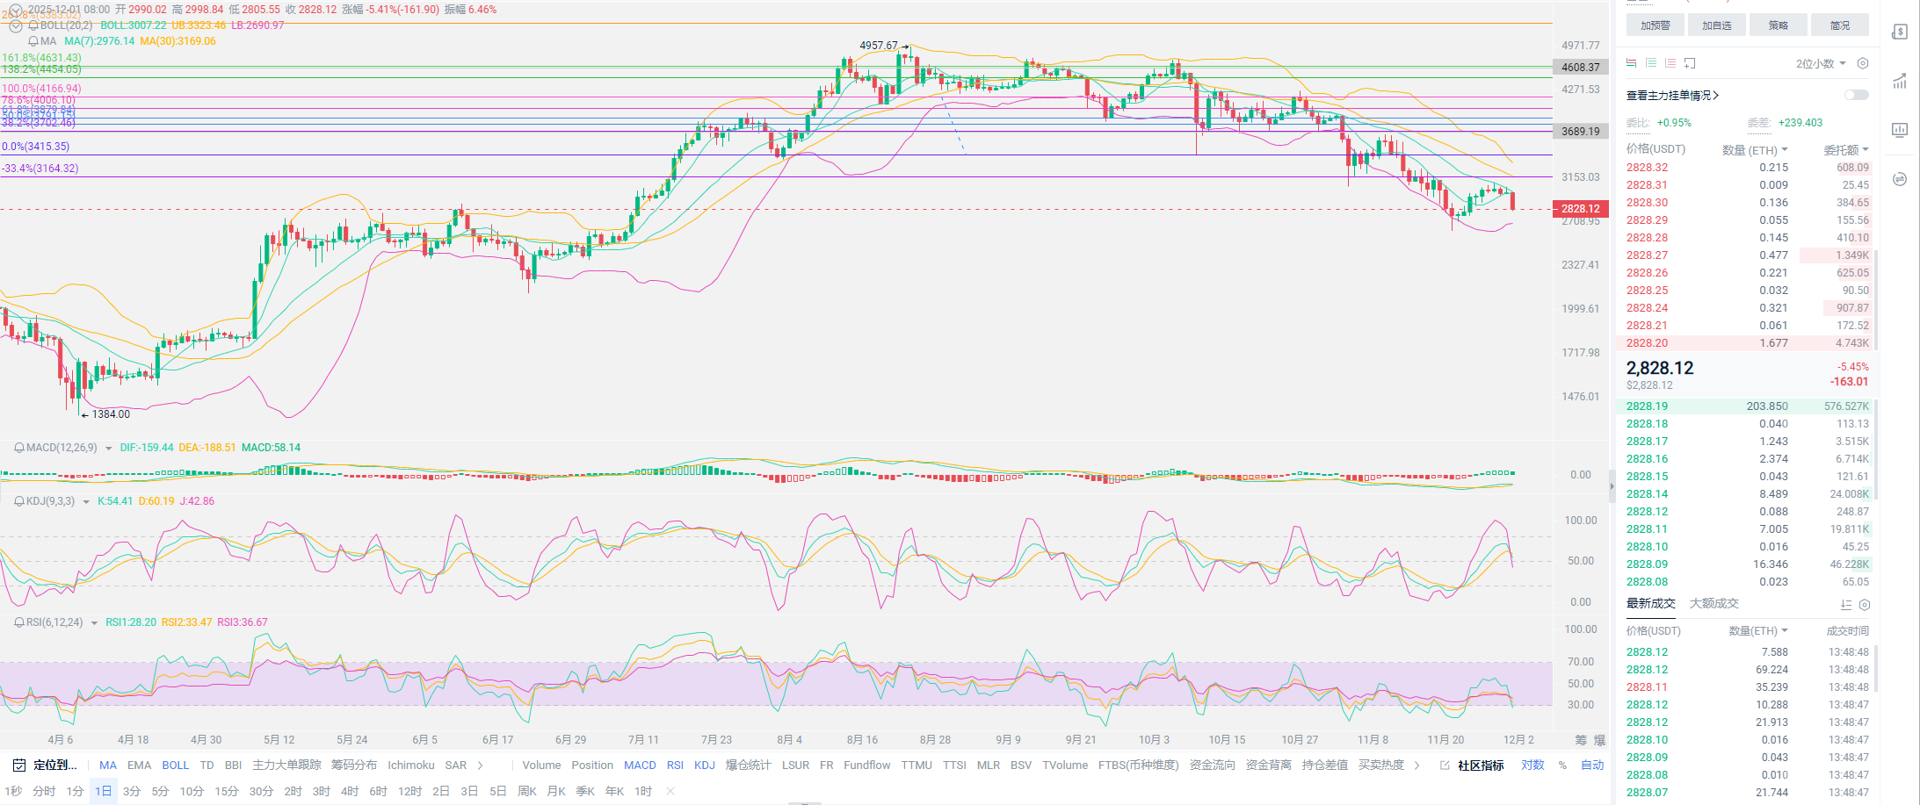Select the 15分 timeframe tab
The width and height of the screenshot is (1920, 805).
226,792
